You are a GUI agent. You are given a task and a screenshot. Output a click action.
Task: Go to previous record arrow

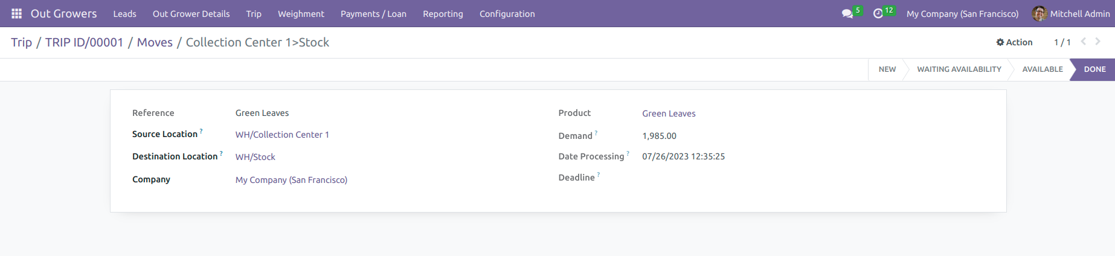(1084, 42)
